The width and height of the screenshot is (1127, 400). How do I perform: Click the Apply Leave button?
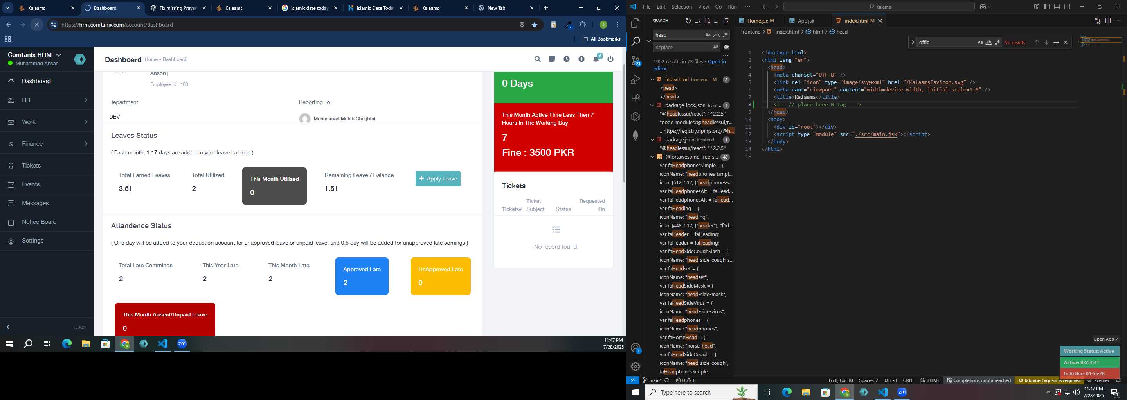click(438, 179)
